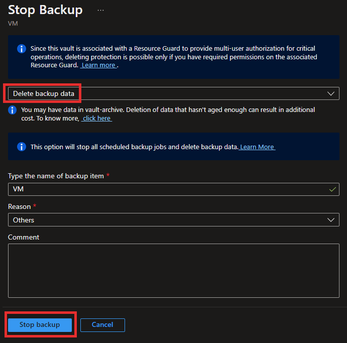The width and height of the screenshot is (347, 343).
Task: Click the Stop Backup page title
Action: click(x=45, y=10)
